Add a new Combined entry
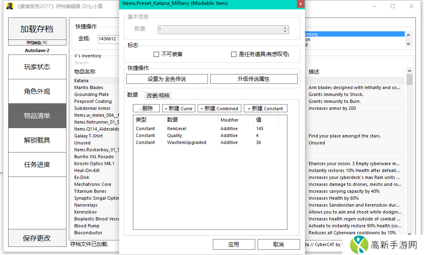This screenshot has height=255, width=424. point(219,109)
